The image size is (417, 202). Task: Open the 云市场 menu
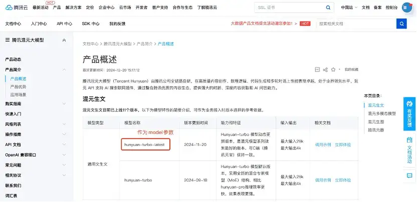(x=125, y=7)
